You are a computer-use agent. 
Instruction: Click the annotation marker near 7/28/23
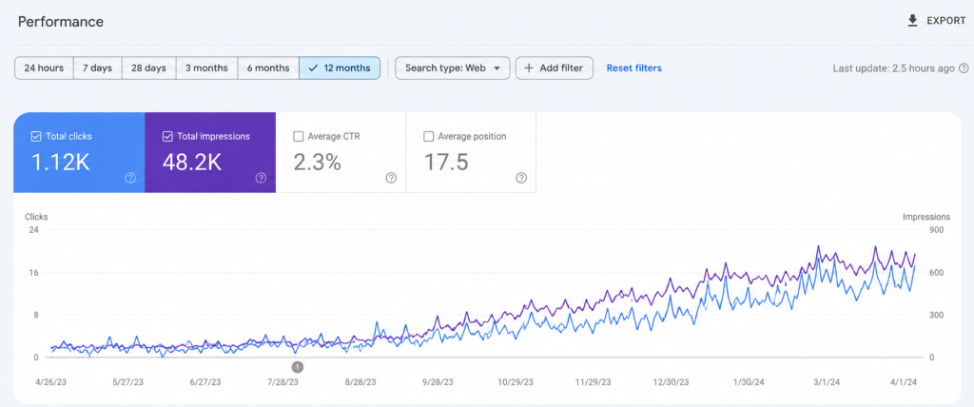(298, 367)
